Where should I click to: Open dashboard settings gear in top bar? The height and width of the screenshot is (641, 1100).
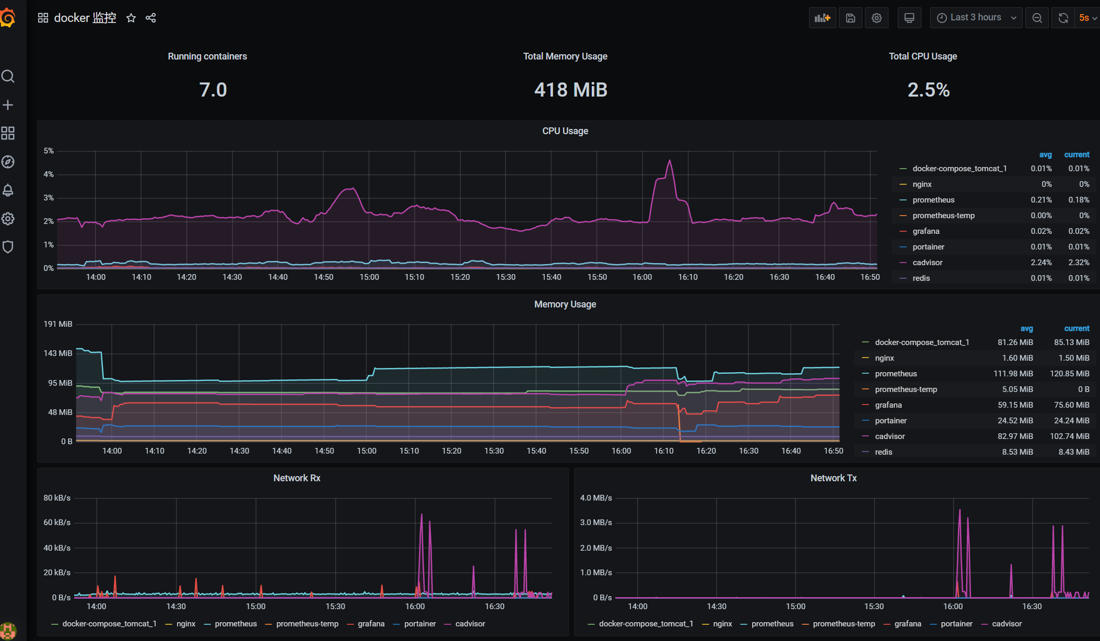click(x=876, y=18)
